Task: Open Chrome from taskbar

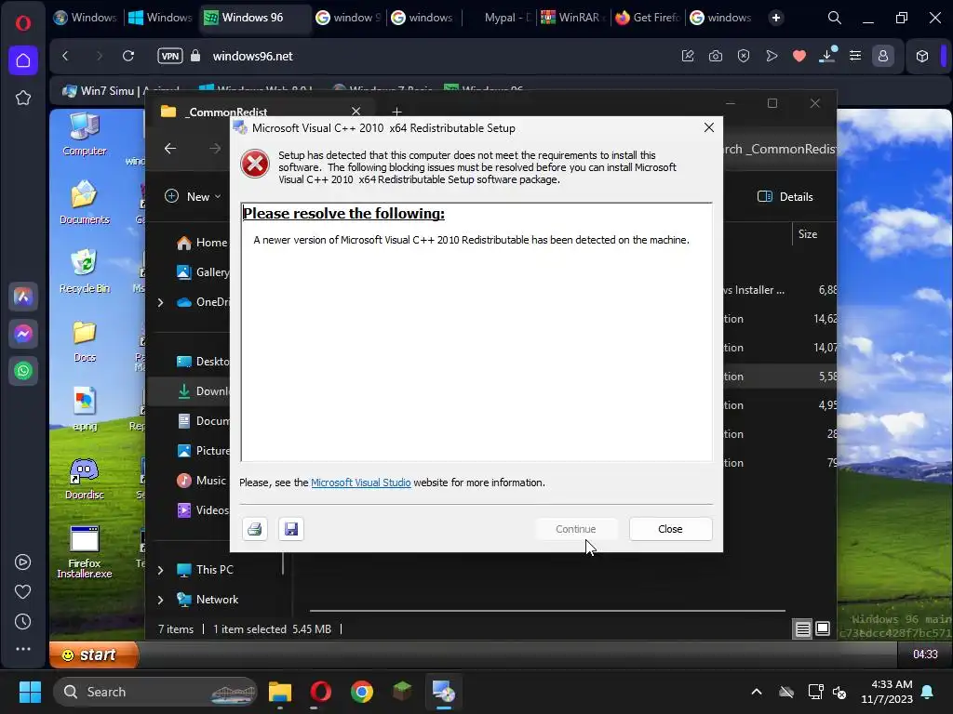Action: pyautogui.click(x=362, y=692)
